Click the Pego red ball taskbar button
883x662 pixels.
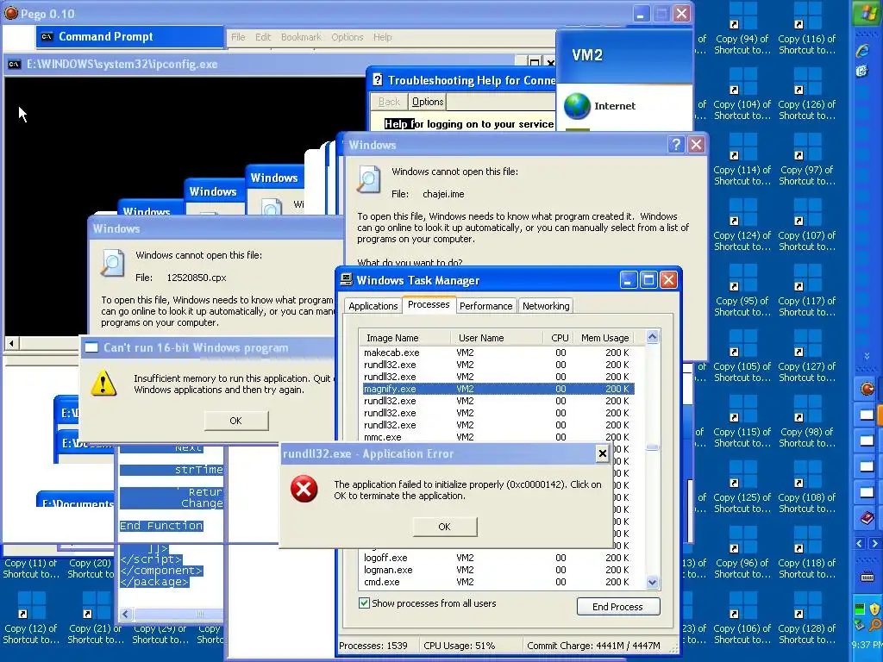(867, 389)
